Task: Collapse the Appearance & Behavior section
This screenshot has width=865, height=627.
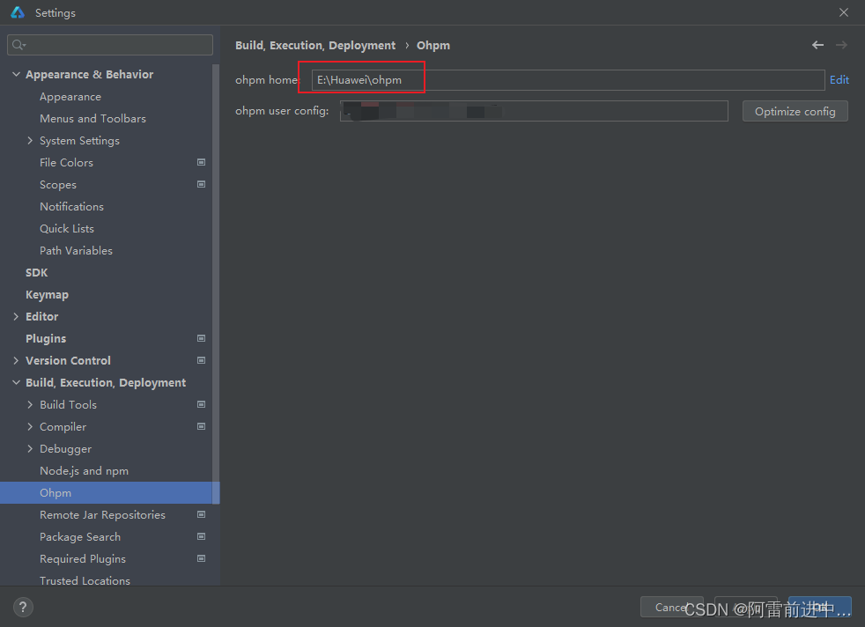Action: coord(16,74)
